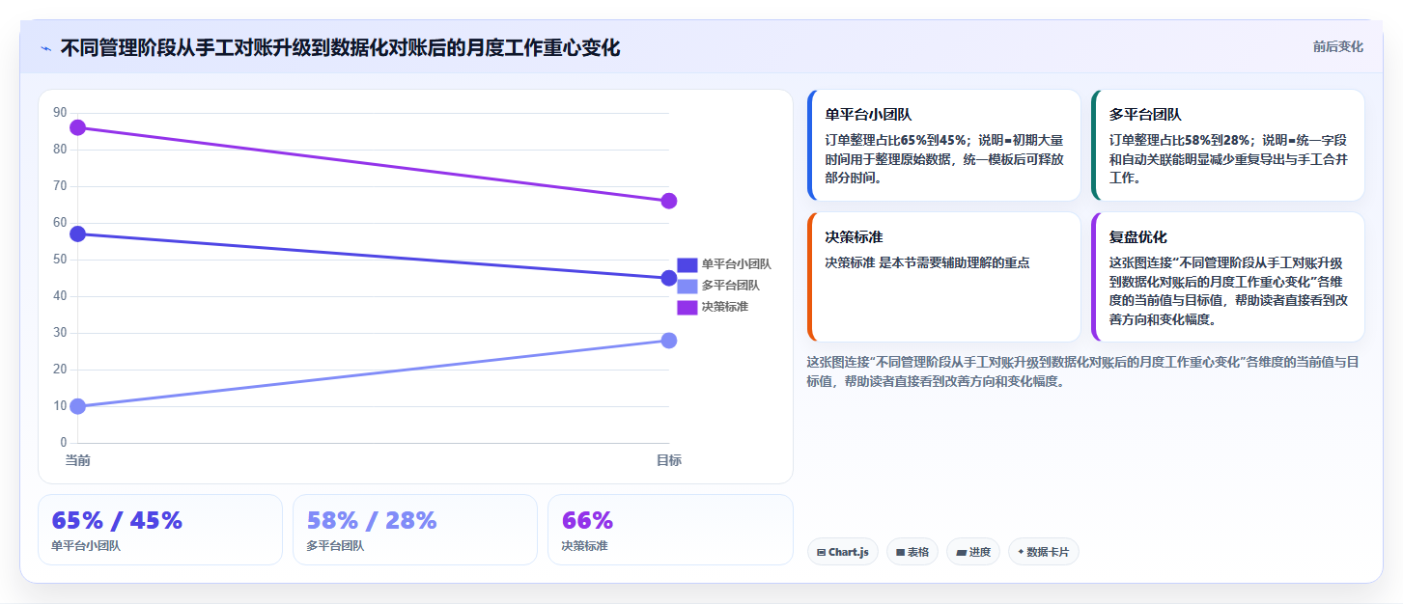Screen dimensions: 1403x604
Task: Click the 表格 tag
Action: (912, 552)
